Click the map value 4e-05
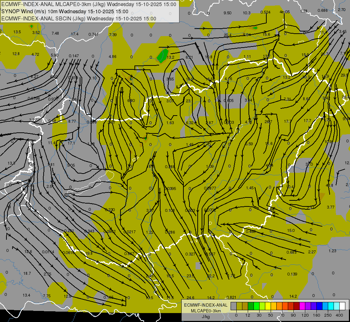This screenshot has height=322, width=350. pyautogui.click(x=285, y=12)
